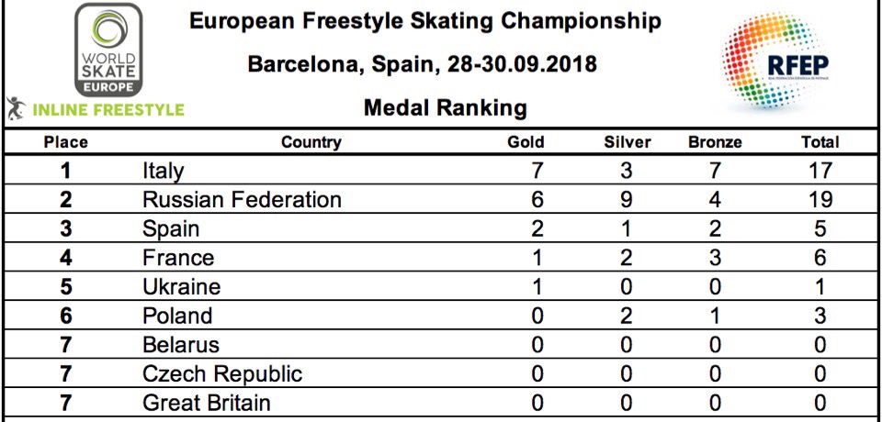This screenshot has height=422, width=882.
Task: Click the World Skate Europe logo
Action: [x=107, y=51]
